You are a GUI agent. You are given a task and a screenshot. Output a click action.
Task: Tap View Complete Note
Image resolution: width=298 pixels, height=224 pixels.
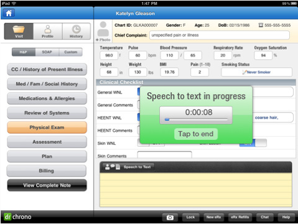47,185
